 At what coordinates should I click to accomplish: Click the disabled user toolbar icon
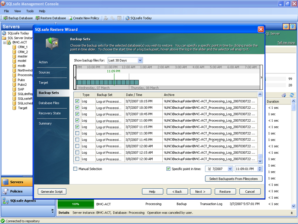106,18
